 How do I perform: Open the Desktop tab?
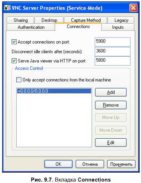tap(49, 20)
